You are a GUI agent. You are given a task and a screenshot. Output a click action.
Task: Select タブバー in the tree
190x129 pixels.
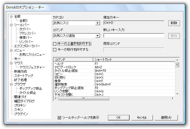[25, 29]
